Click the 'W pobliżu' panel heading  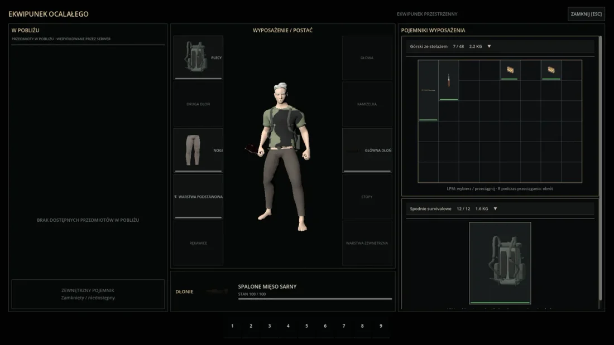click(26, 30)
